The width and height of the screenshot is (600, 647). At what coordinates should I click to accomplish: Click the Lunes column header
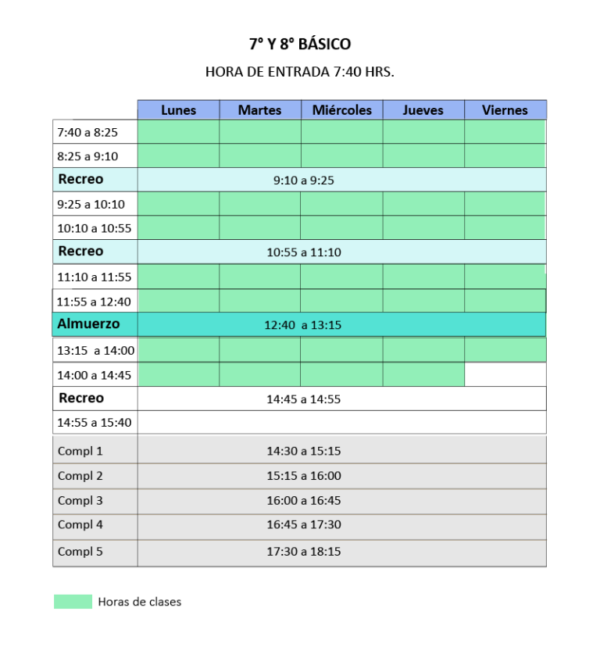pos(178,109)
